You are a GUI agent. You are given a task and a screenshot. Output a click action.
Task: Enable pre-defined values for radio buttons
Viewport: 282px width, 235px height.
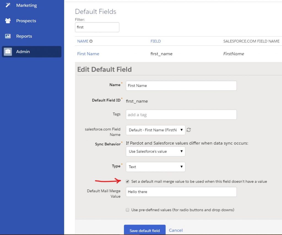click(x=128, y=210)
